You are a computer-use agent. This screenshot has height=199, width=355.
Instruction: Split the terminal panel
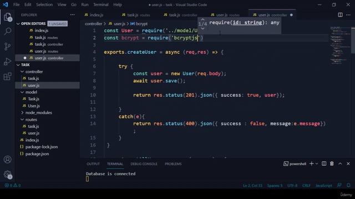click(324, 164)
